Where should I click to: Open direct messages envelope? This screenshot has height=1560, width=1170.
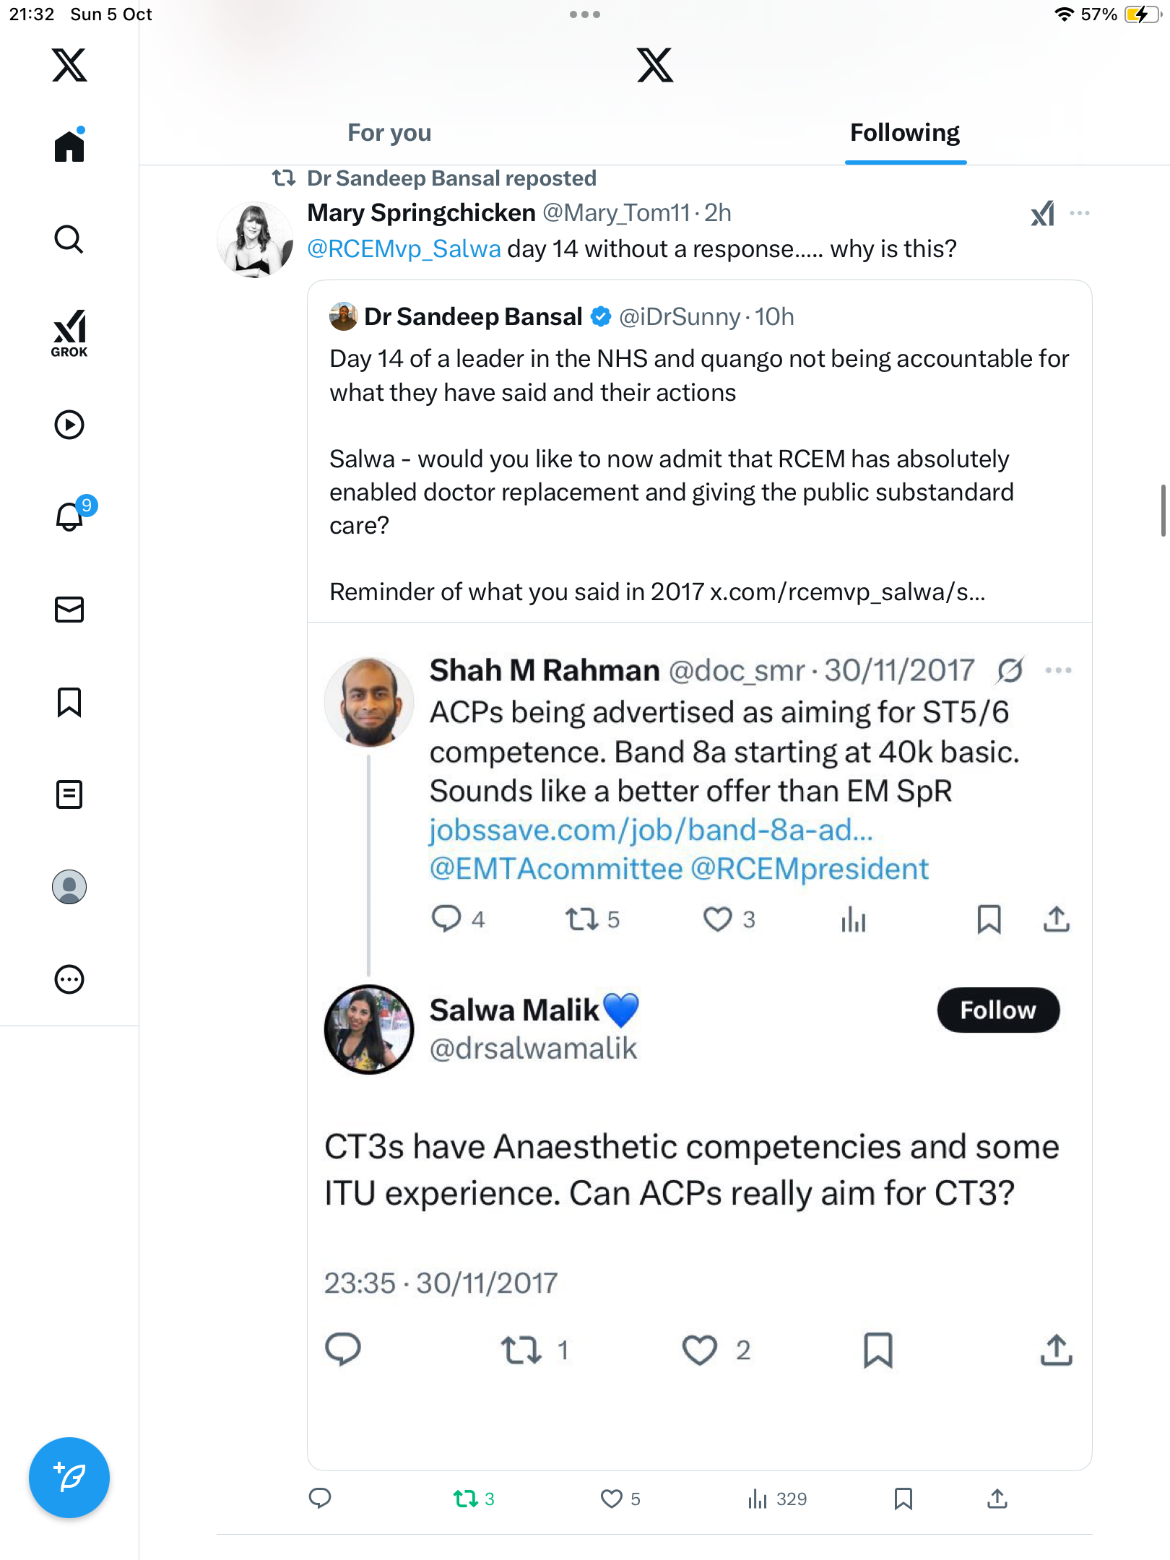coord(69,610)
